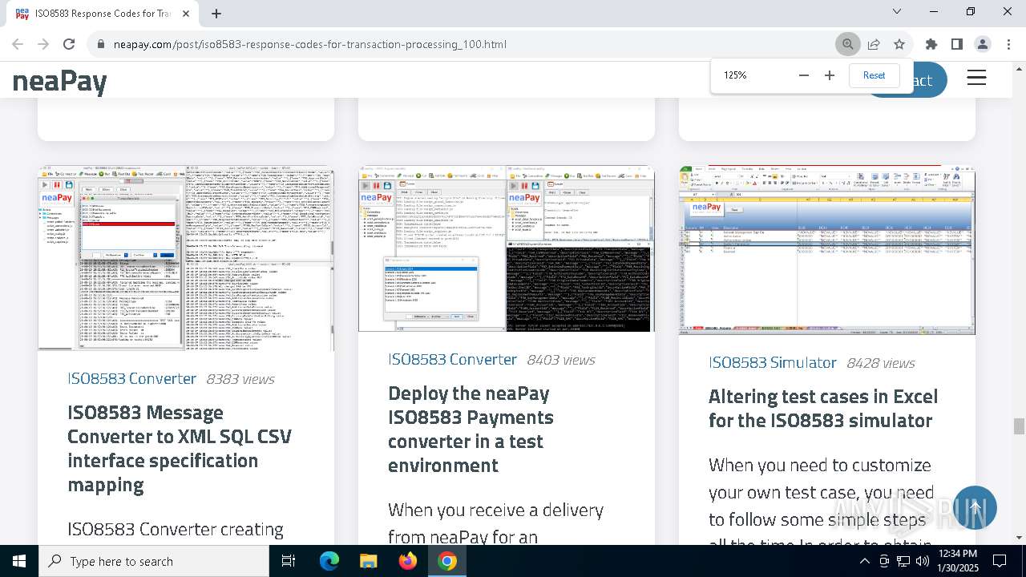Open the volume control in system tray
Image resolution: width=1026 pixels, height=577 pixels.
[x=922, y=561]
